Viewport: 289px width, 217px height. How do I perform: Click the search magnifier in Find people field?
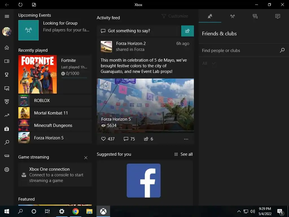[282, 50]
